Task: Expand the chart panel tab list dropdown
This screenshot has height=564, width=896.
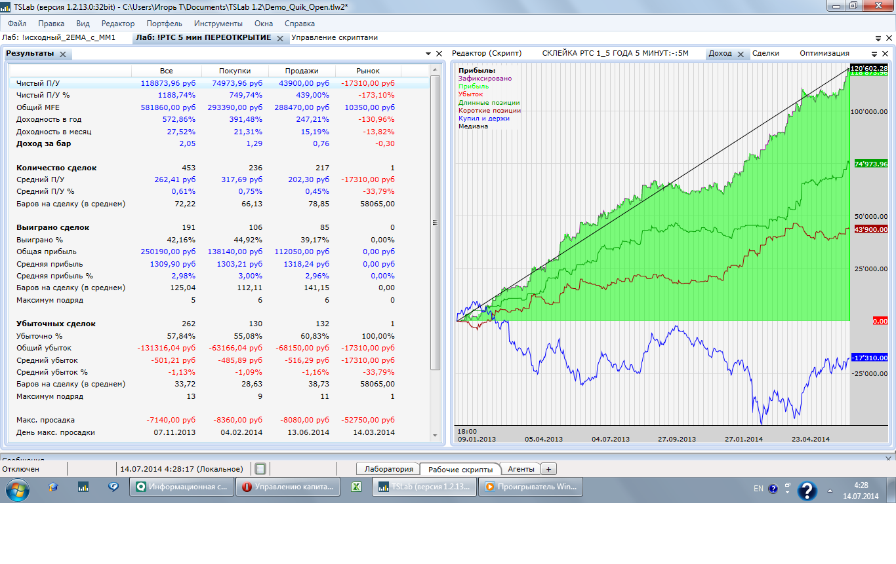Action: pyautogui.click(x=874, y=54)
